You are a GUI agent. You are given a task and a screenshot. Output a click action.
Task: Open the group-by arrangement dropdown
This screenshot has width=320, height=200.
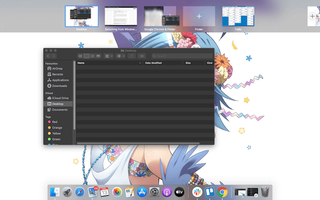click(109, 56)
